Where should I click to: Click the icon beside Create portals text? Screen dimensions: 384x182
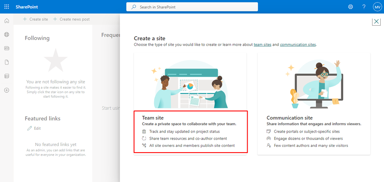click(x=269, y=131)
